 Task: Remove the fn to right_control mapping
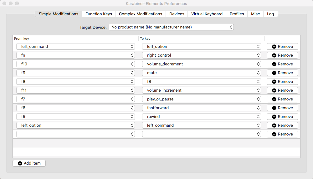coord(282,55)
